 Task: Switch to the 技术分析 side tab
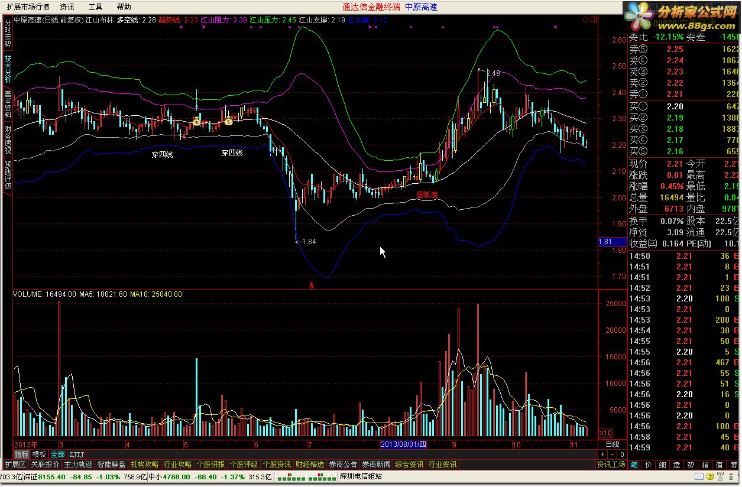[x=7, y=70]
